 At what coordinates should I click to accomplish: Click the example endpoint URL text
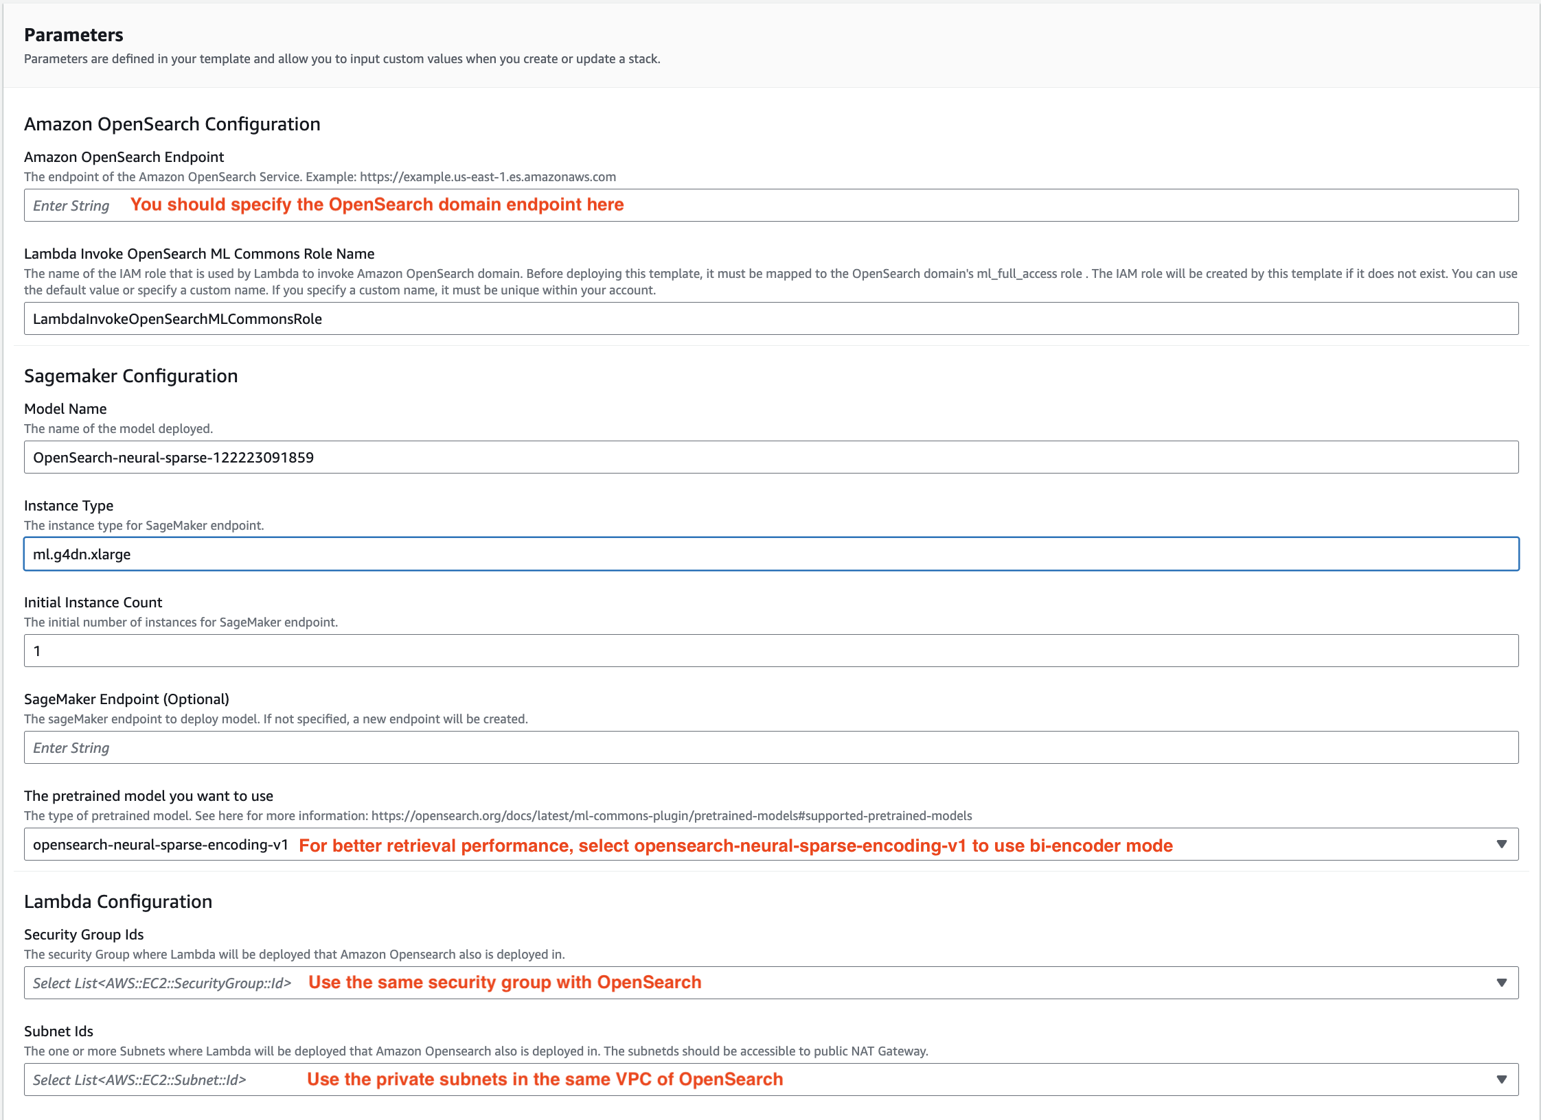coord(488,177)
